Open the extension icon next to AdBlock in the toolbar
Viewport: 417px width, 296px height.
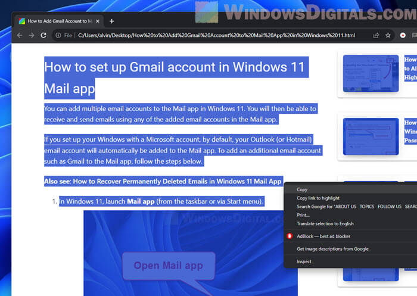pyautogui.click(x=415, y=35)
